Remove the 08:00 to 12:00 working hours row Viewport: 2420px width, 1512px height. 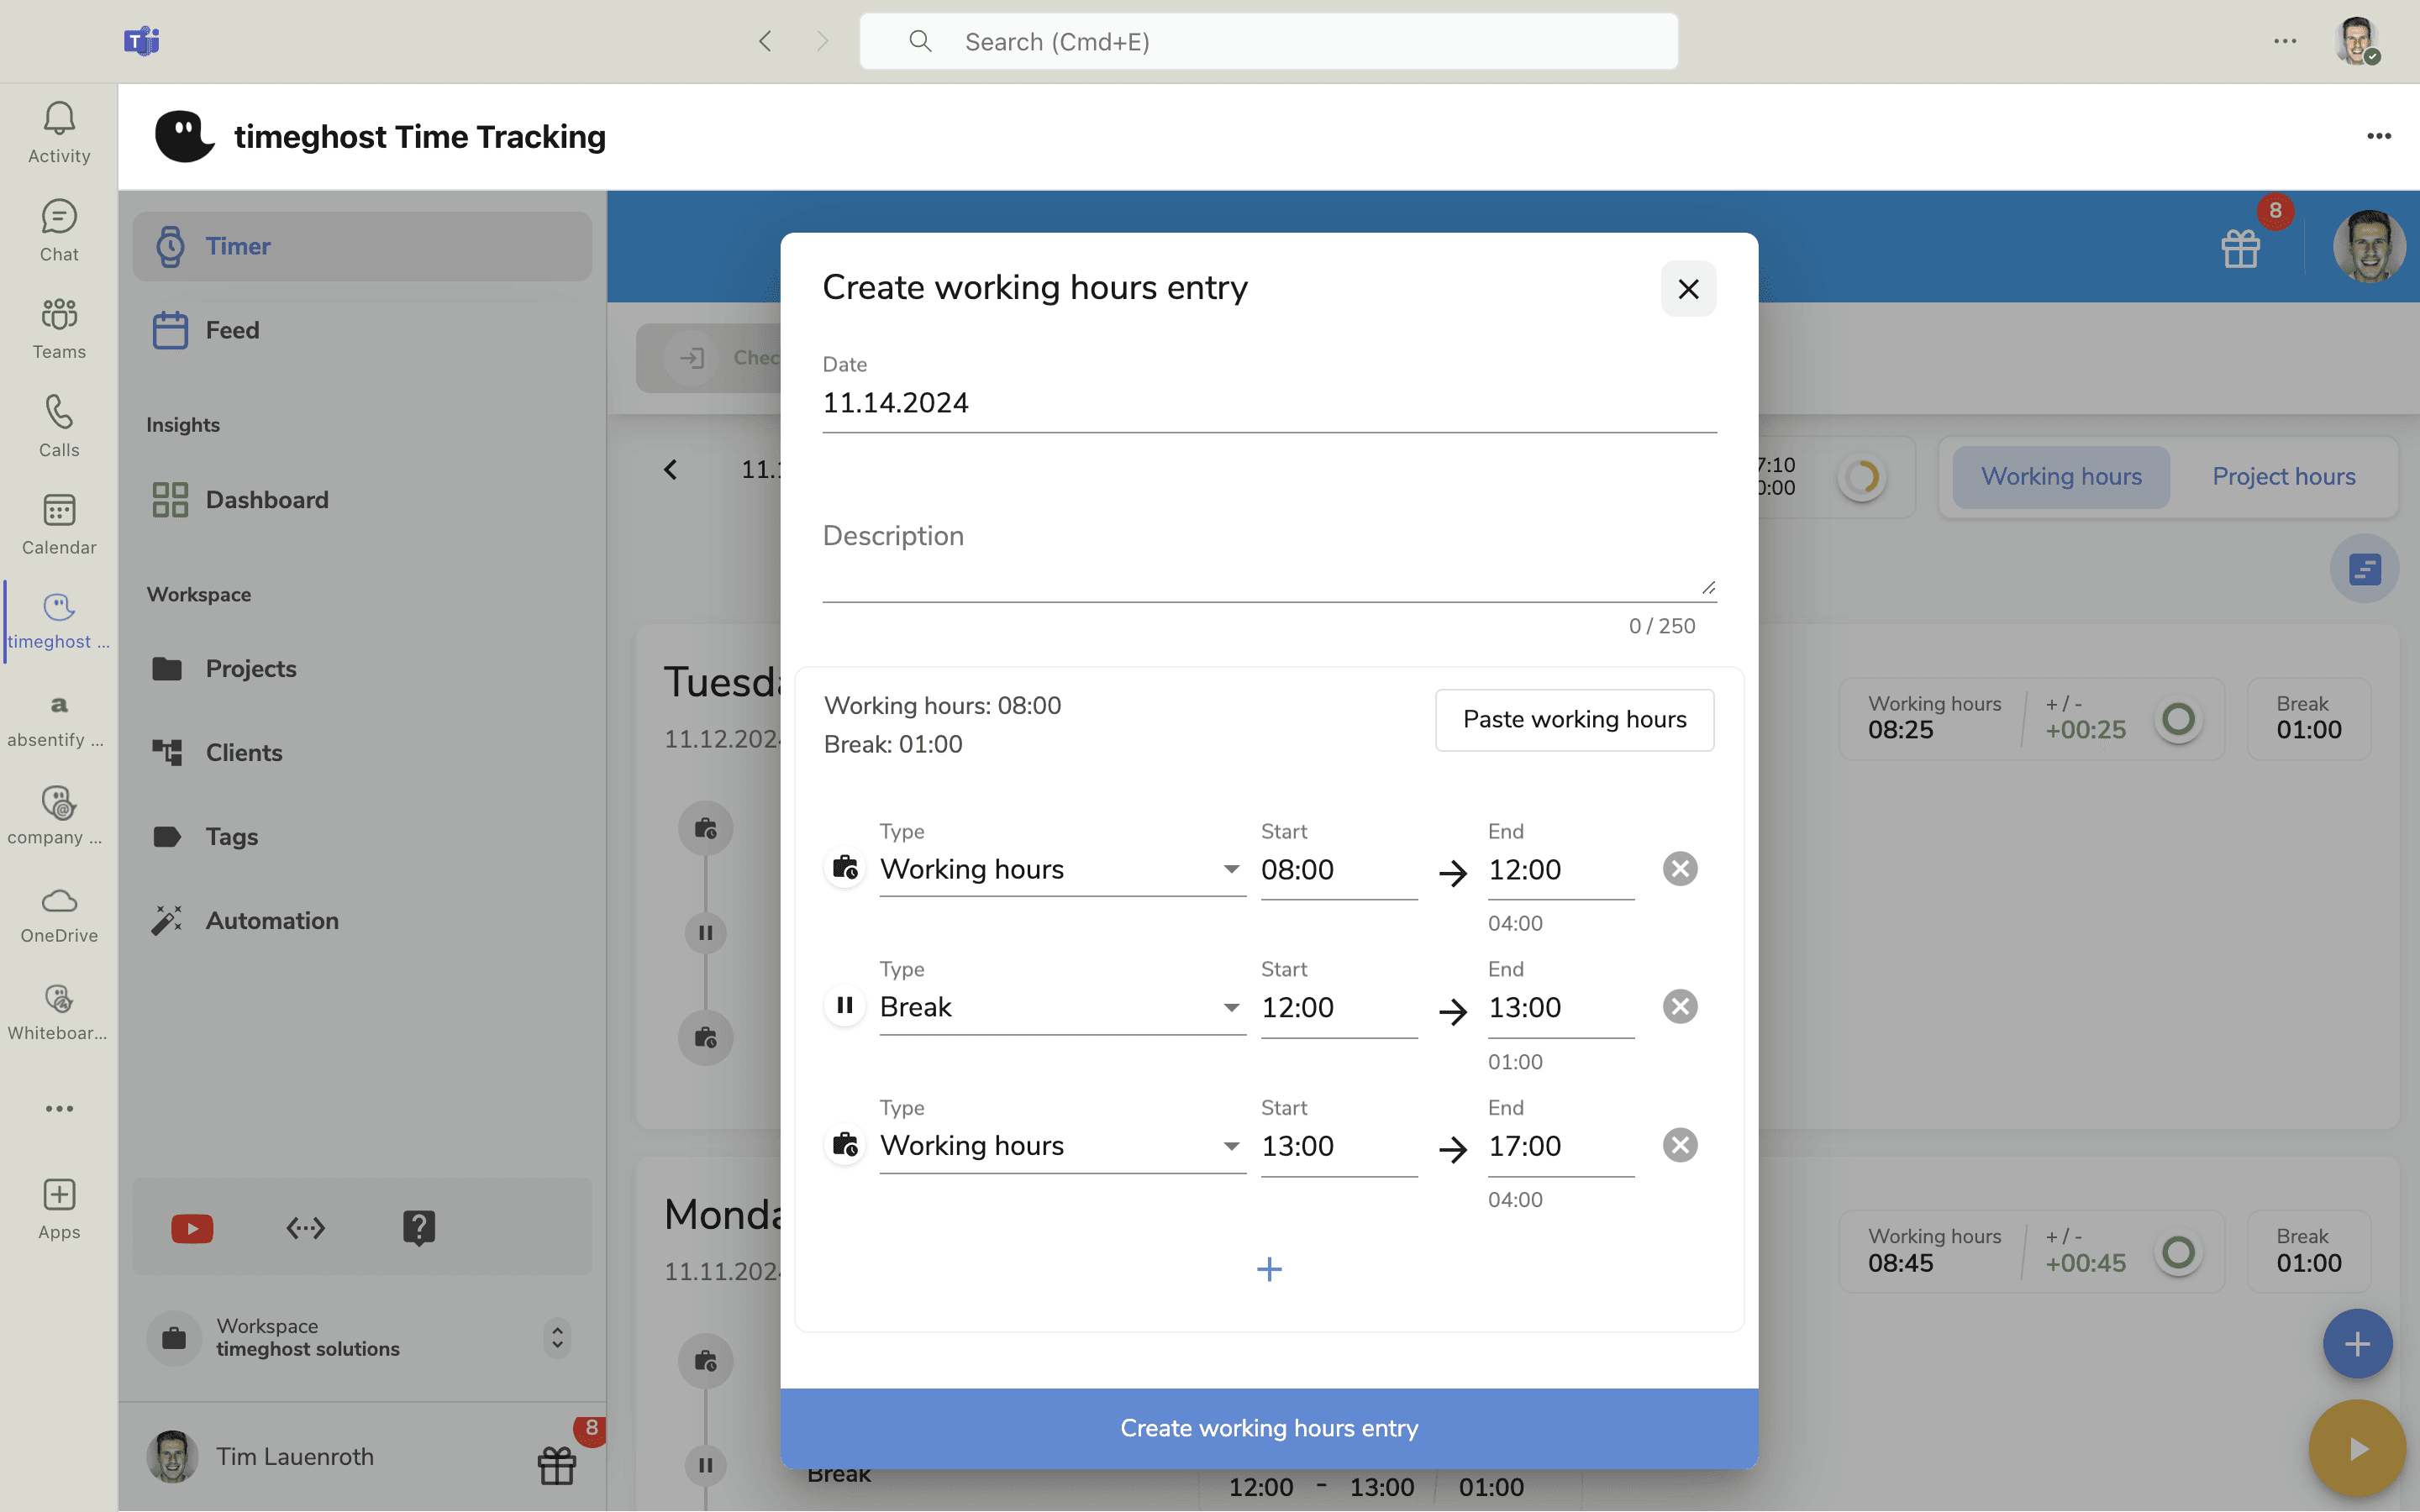(x=1680, y=868)
